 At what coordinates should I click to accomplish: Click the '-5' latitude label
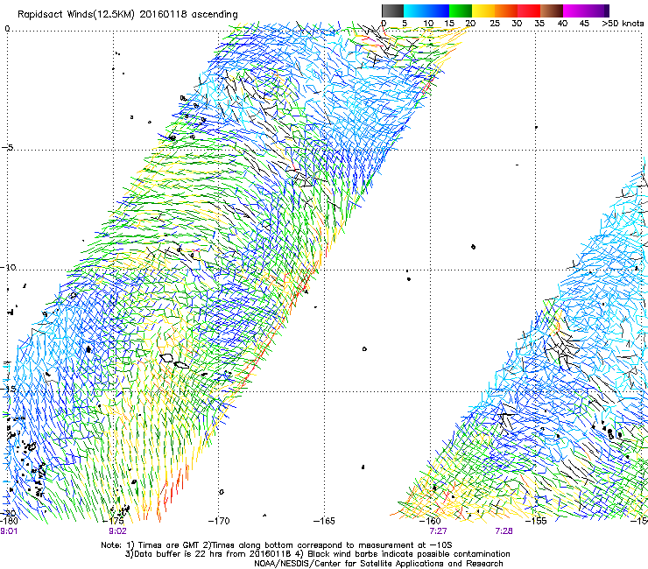(7, 148)
